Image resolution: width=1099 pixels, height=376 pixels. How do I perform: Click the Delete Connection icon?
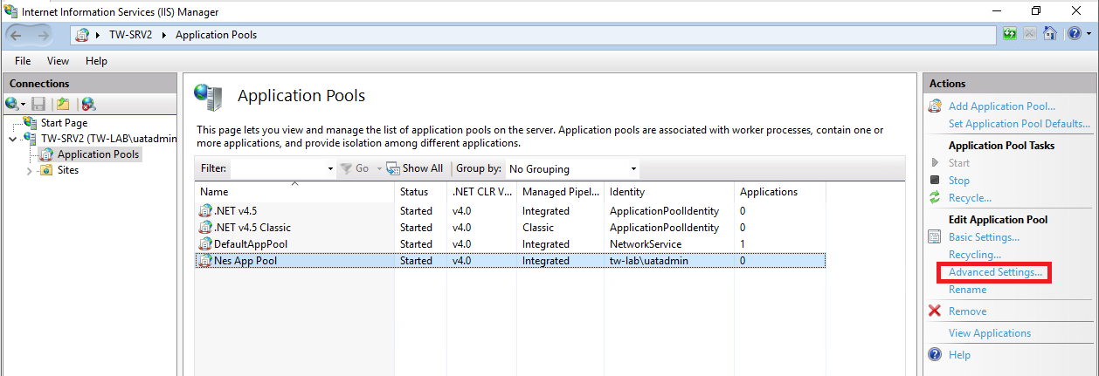pyautogui.click(x=88, y=104)
